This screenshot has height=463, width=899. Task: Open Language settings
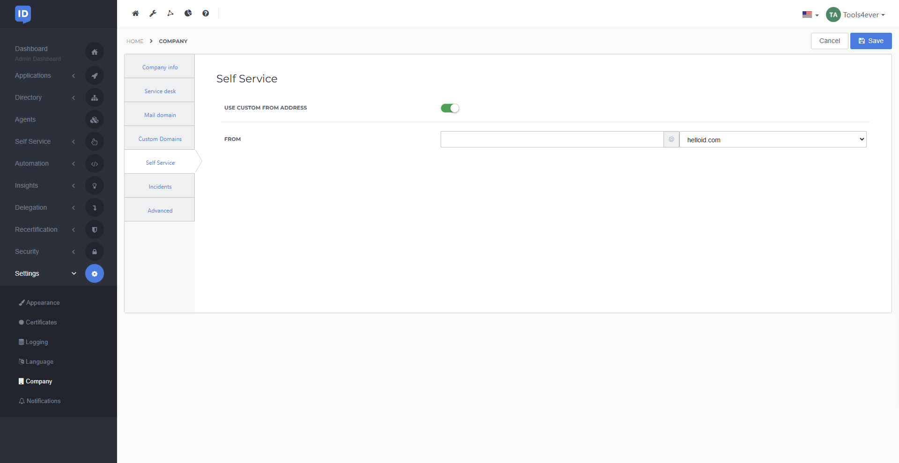click(36, 362)
